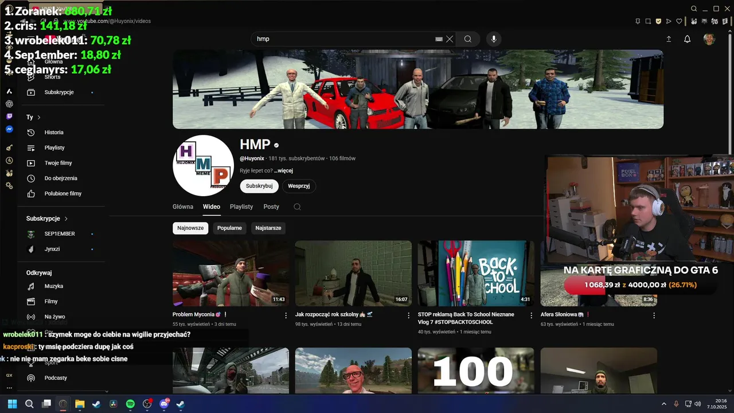Click the HMP channel avatar

click(x=203, y=166)
